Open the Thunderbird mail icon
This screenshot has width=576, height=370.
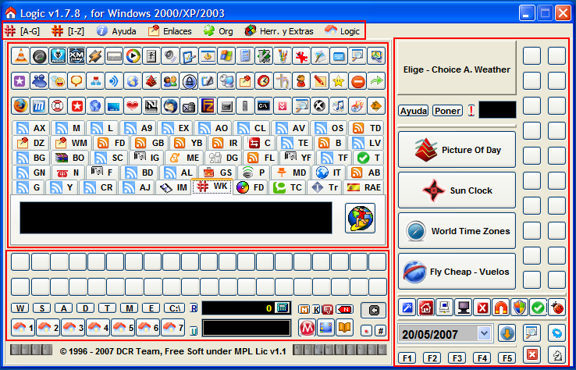[x=170, y=106]
